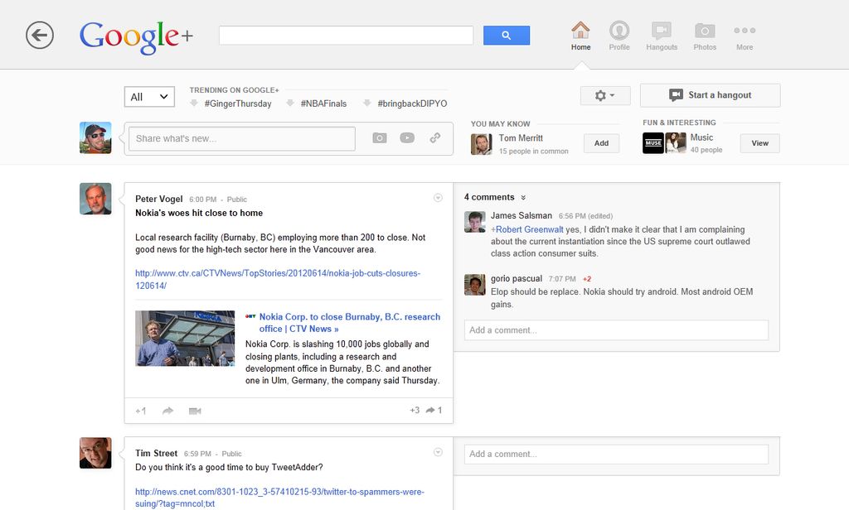Open the More menu
Image resolution: width=849 pixels, height=510 pixels.
tap(745, 36)
